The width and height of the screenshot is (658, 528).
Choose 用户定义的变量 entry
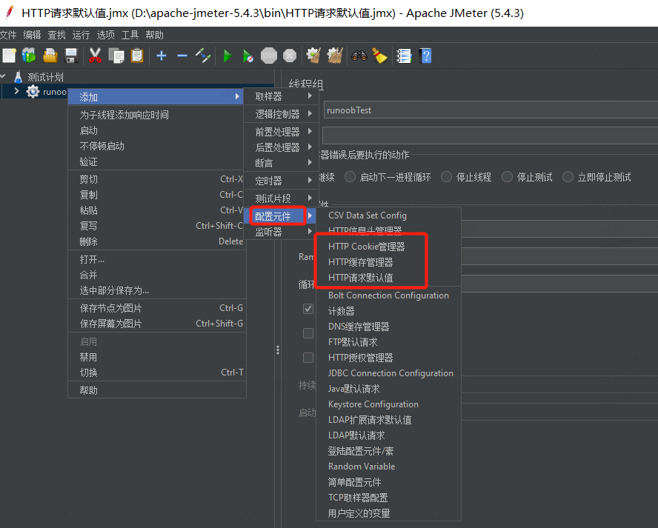(x=388, y=513)
